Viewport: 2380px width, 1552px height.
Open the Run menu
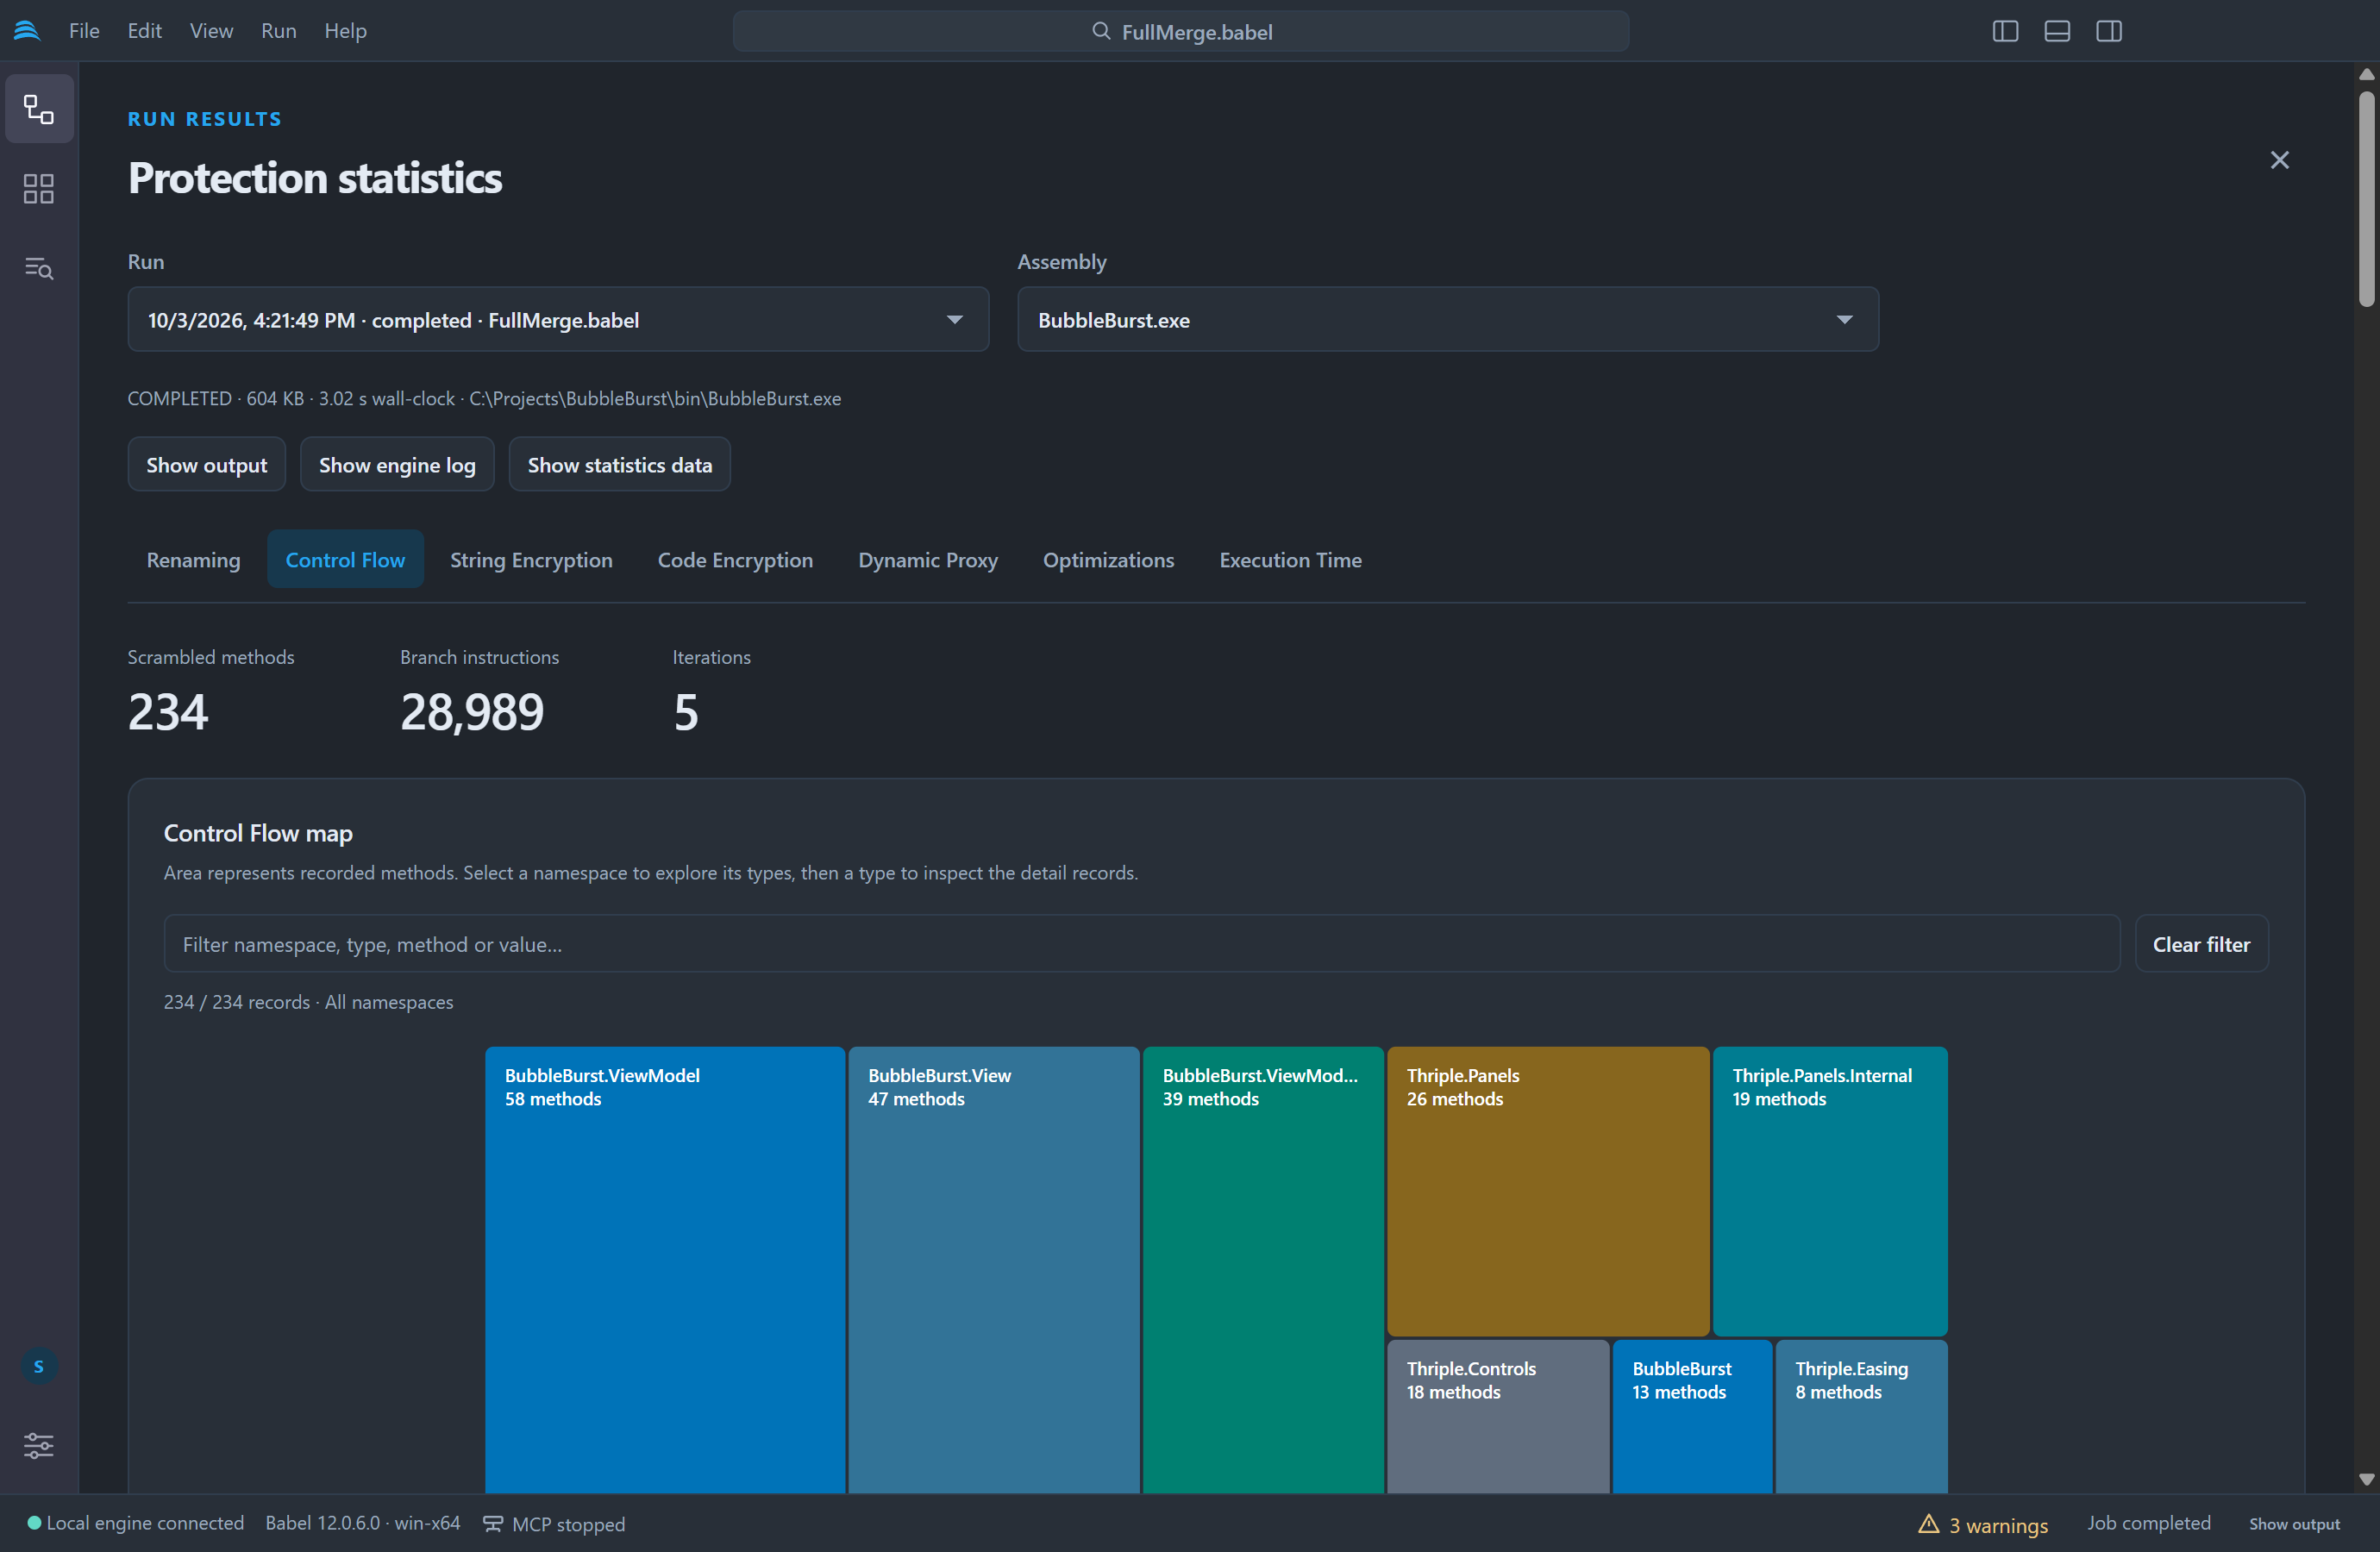tap(278, 31)
